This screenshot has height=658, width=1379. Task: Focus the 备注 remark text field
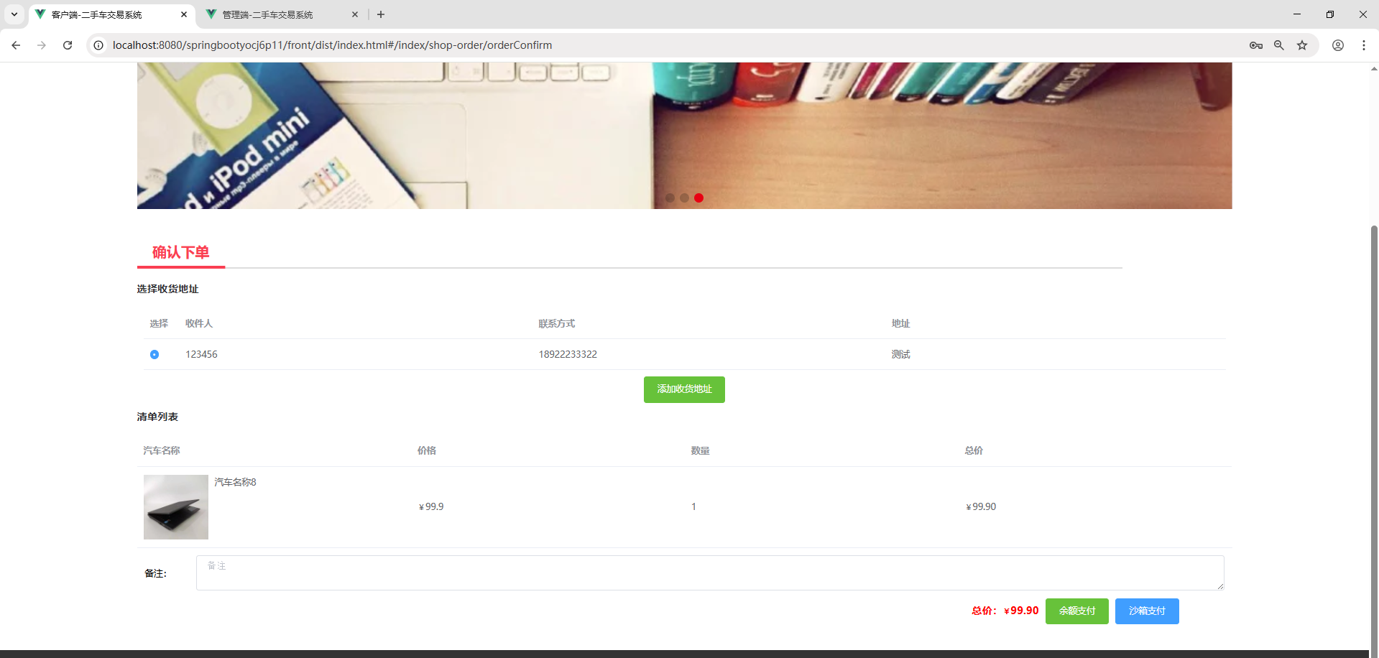tap(710, 573)
